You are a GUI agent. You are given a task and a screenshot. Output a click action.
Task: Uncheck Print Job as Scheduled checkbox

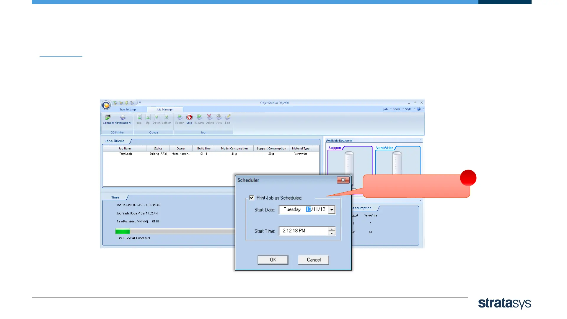click(x=252, y=198)
